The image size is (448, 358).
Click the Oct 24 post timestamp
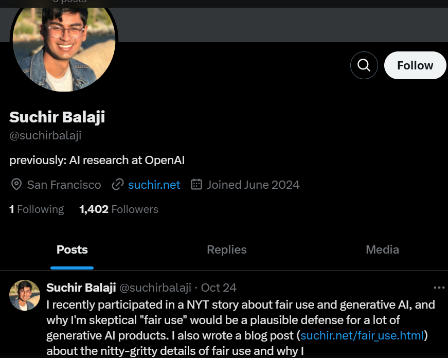coord(219,288)
